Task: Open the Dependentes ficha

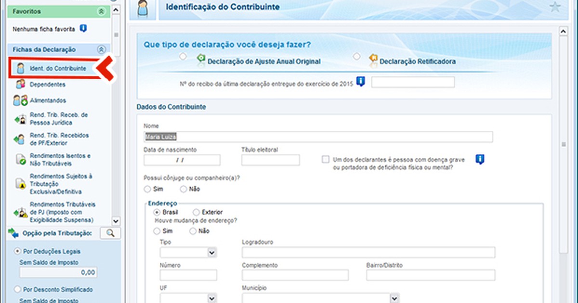Action: [x=47, y=84]
